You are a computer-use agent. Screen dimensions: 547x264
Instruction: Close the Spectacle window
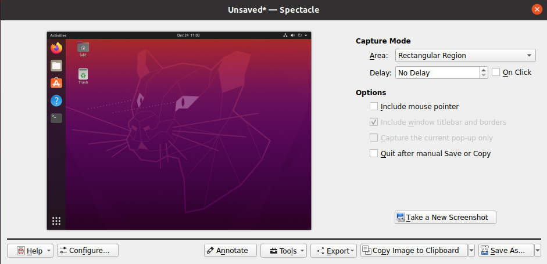tap(537, 9)
